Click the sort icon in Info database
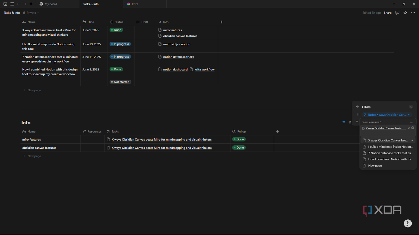The width and height of the screenshot is (419, 235). coord(350,122)
